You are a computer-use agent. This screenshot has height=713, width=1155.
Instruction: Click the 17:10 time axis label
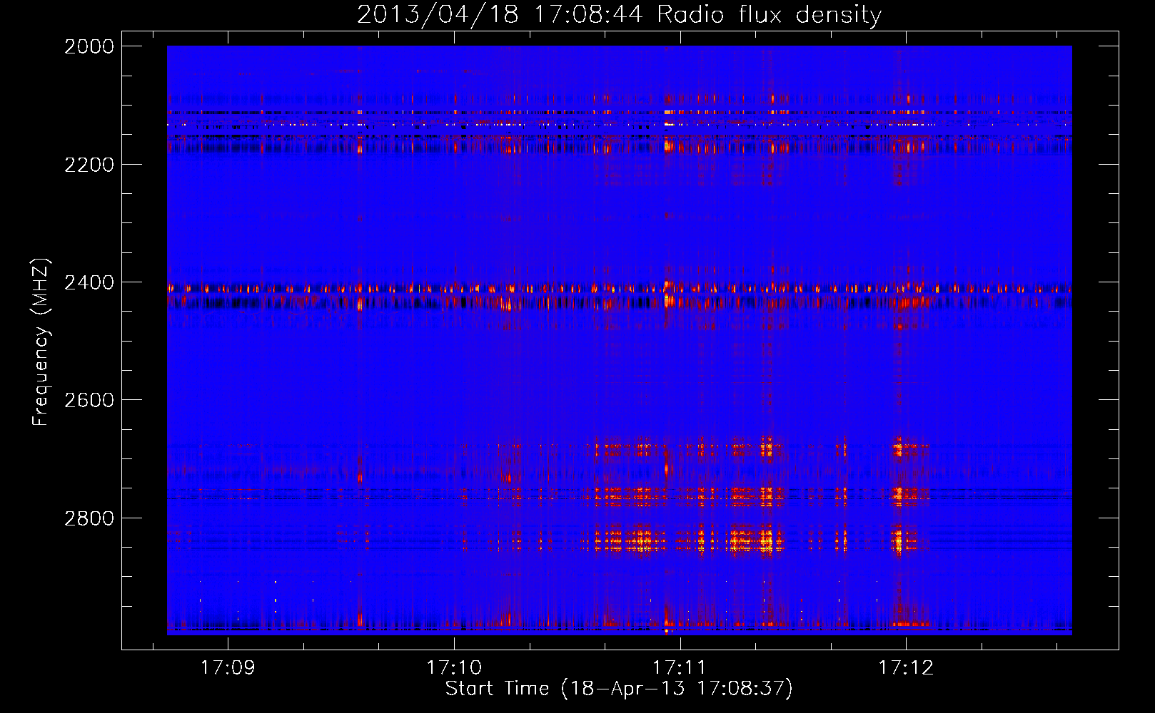454,667
